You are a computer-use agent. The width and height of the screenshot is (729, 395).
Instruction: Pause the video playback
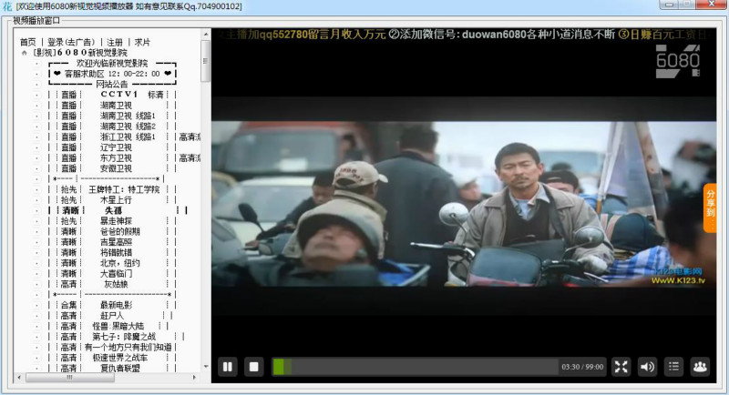227,367
